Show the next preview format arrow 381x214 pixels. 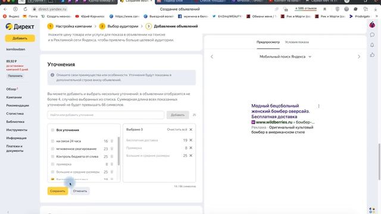(x=359, y=56)
